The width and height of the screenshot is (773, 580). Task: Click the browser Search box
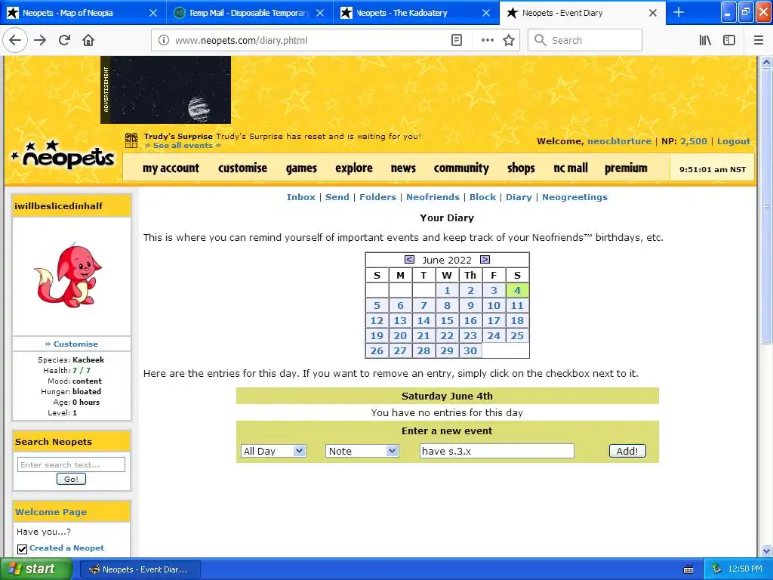(x=585, y=40)
